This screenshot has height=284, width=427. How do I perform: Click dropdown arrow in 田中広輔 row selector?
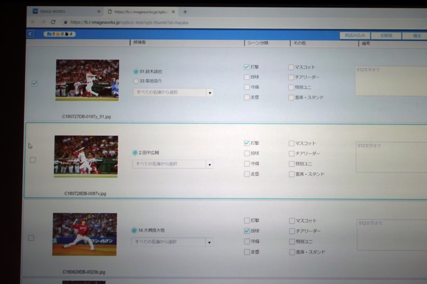pos(209,165)
